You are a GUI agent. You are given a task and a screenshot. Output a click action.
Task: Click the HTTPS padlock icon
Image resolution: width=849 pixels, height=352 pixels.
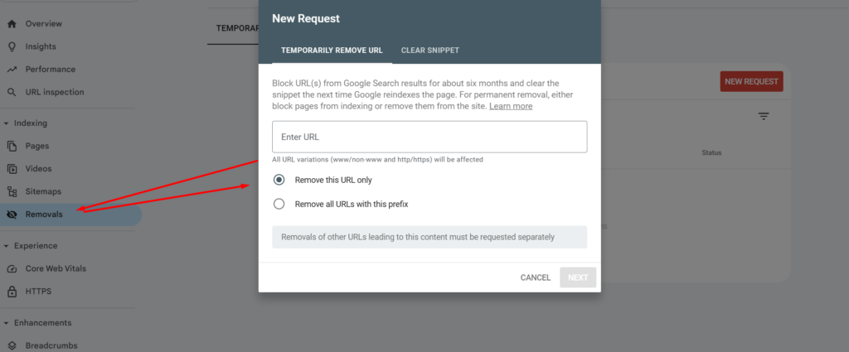(x=12, y=292)
